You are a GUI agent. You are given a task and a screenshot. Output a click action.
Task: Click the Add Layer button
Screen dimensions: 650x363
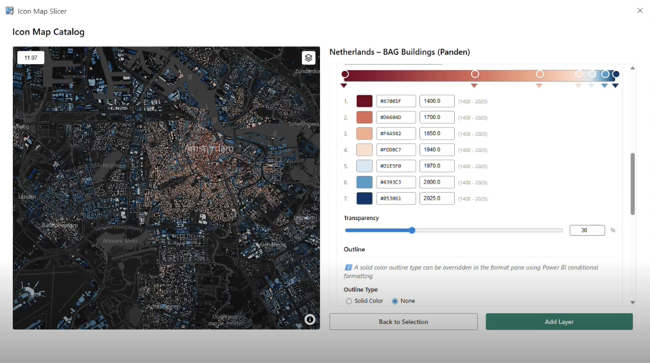(559, 321)
